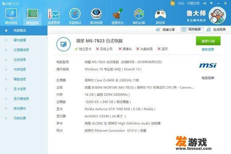Image resolution: width=231 pixels, height=154 pixels.
Task: Click 生成报表 generate report
Action: tap(216, 29)
